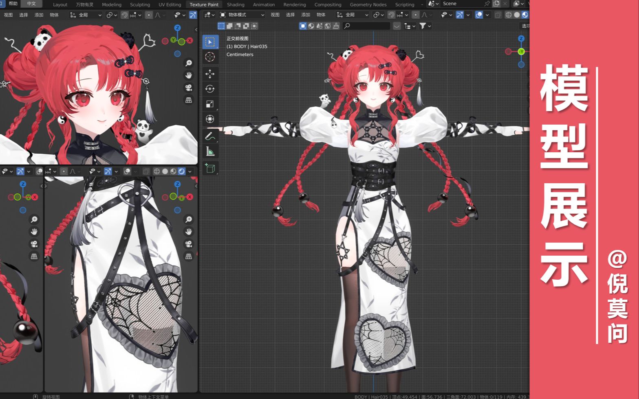Select the Cursor tool in the toolbar
This screenshot has width=639, height=399.
(x=210, y=57)
